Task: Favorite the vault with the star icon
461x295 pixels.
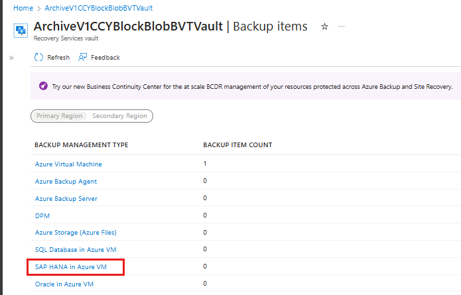Action: [324, 27]
